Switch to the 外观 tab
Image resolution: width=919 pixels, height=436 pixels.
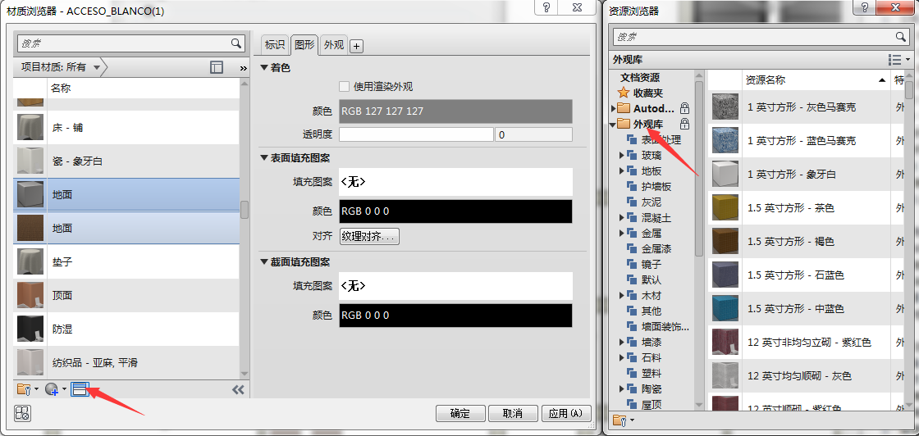(334, 44)
